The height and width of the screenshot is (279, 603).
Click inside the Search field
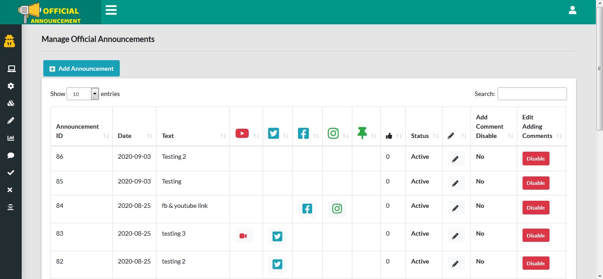click(532, 94)
